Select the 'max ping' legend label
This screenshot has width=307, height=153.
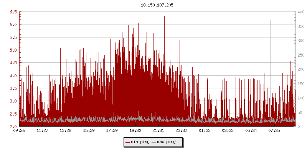point(167,142)
